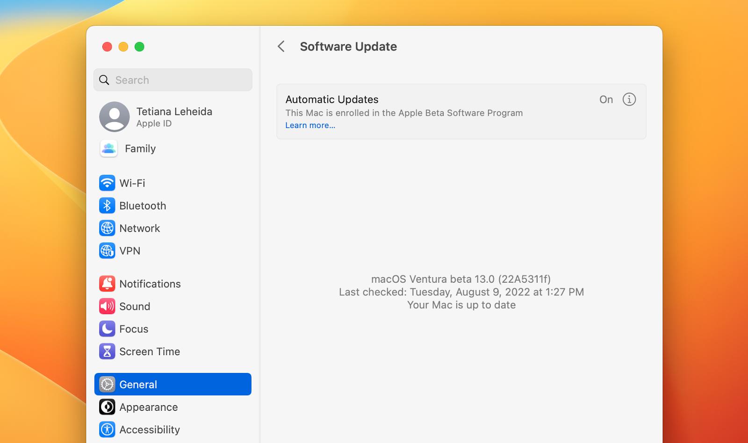Click the Focus moon icon
The image size is (748, 443).
tap(107, 329)
